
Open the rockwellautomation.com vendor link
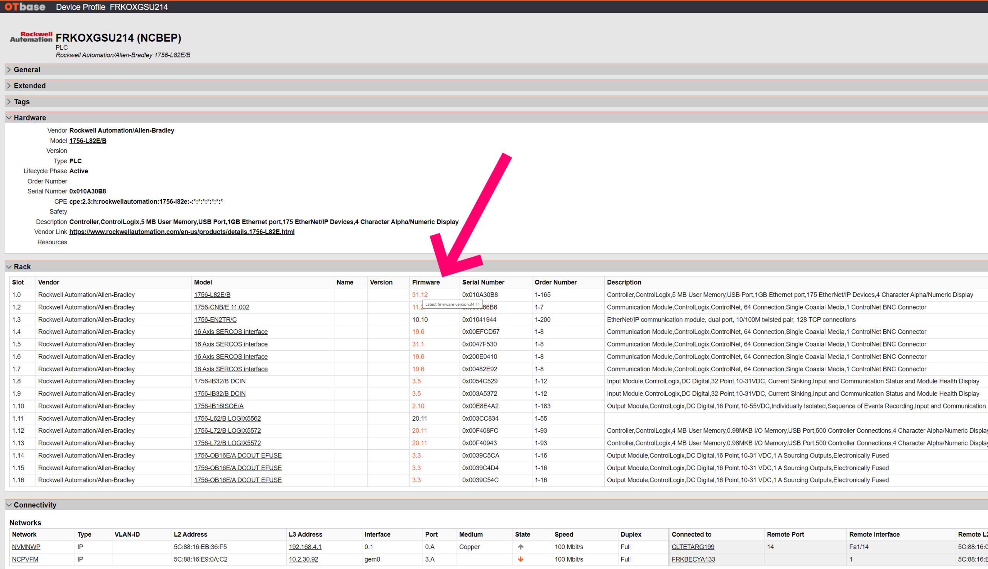(x=182, y=232)
